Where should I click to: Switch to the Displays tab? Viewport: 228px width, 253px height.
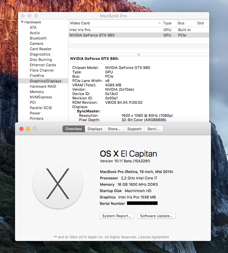point(95,129)
